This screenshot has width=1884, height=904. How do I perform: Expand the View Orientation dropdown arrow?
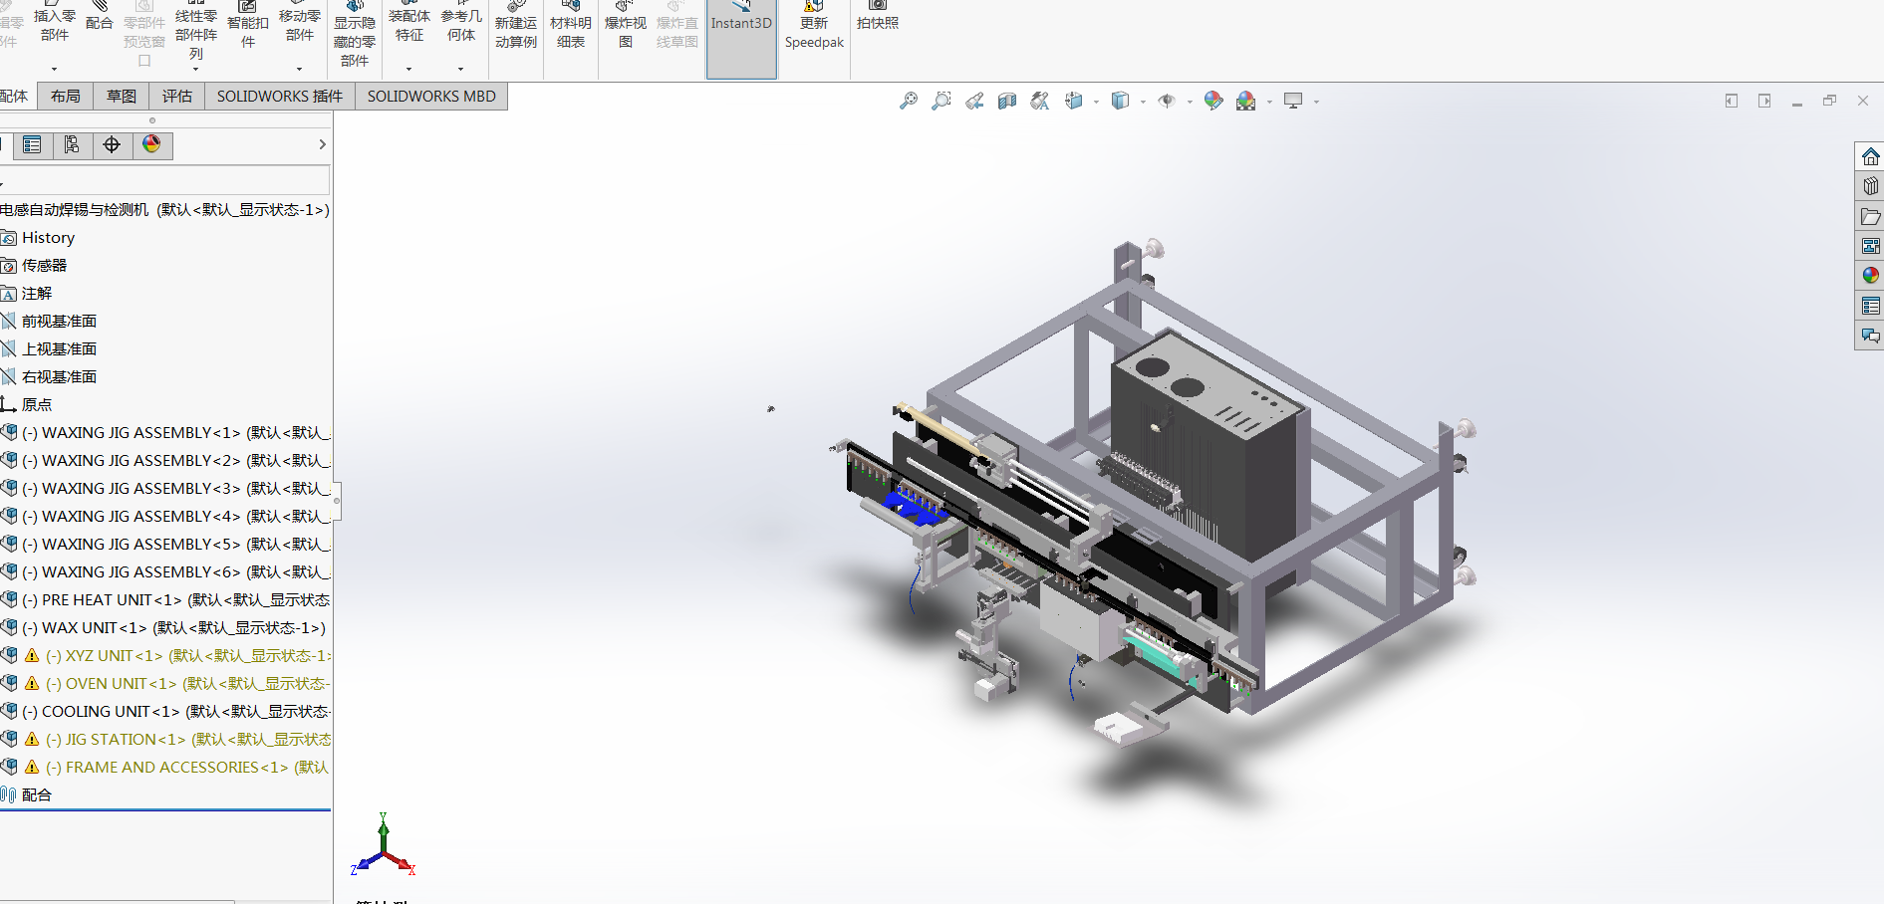pyautogui.click(x=1096, y=102)
